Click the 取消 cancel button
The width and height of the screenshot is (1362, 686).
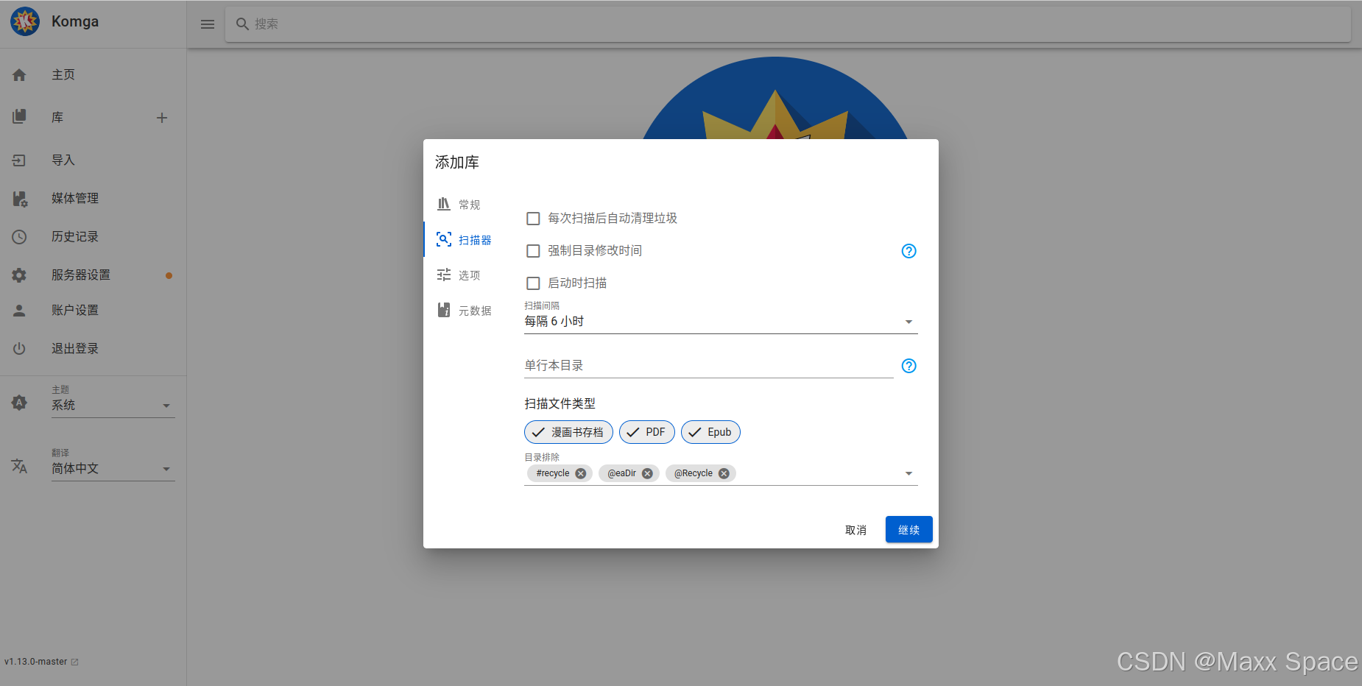click(x=855, y=530)
